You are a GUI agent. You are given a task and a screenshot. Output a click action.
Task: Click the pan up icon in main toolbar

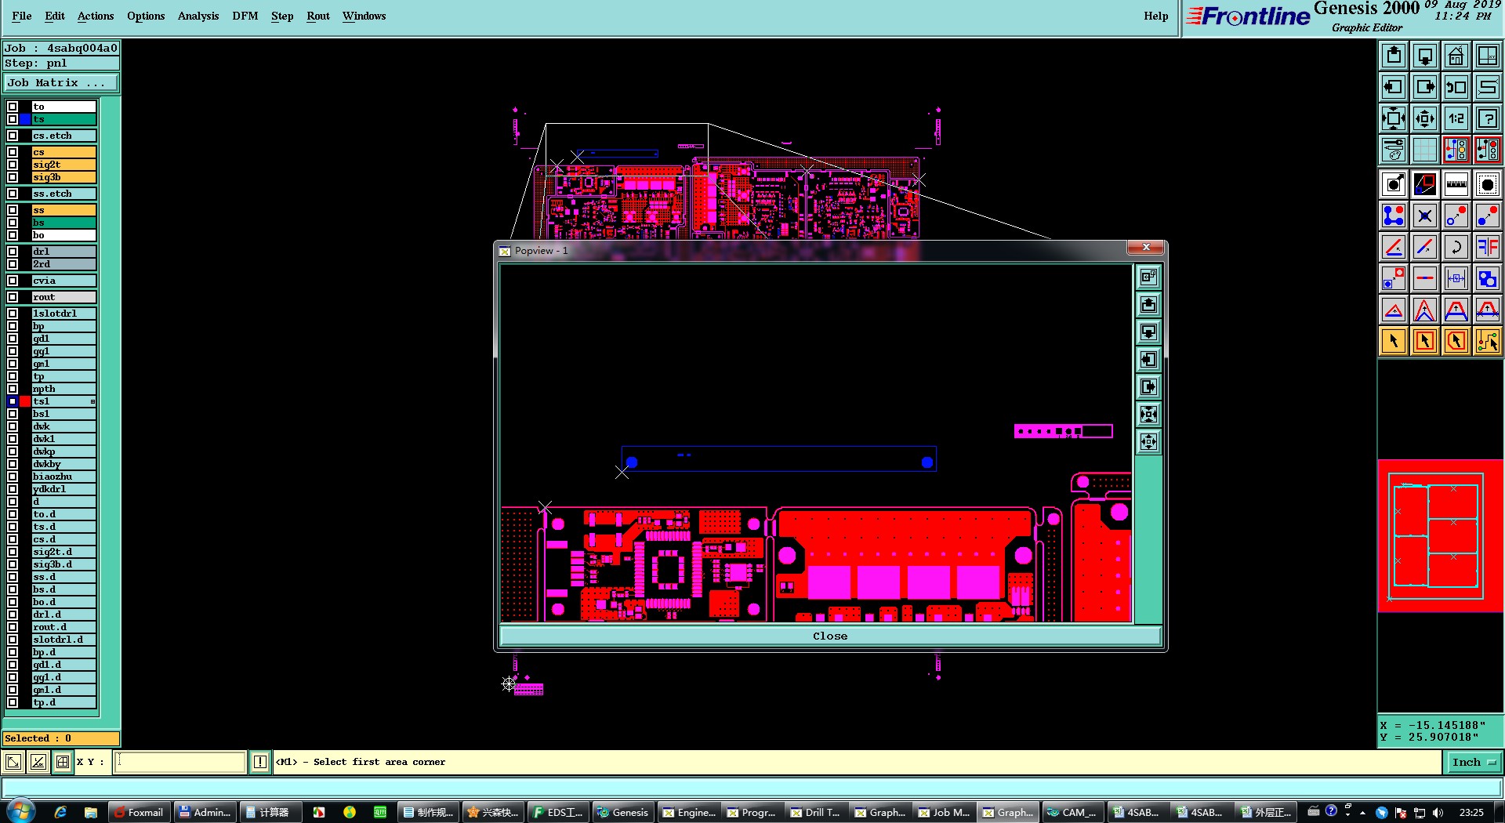pos(1394,56)
